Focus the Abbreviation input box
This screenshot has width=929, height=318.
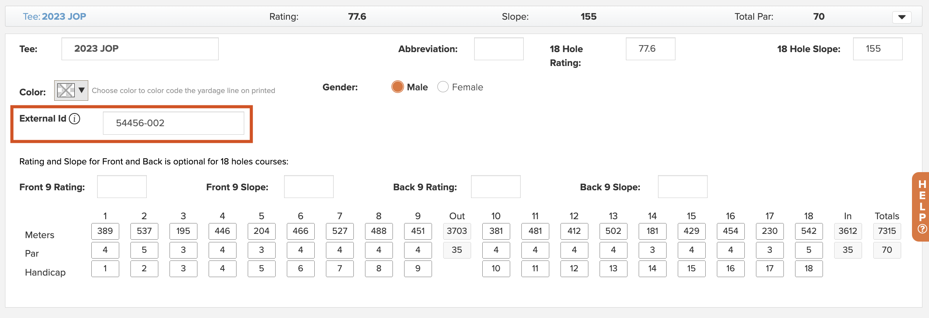click(x=499, y=49)
